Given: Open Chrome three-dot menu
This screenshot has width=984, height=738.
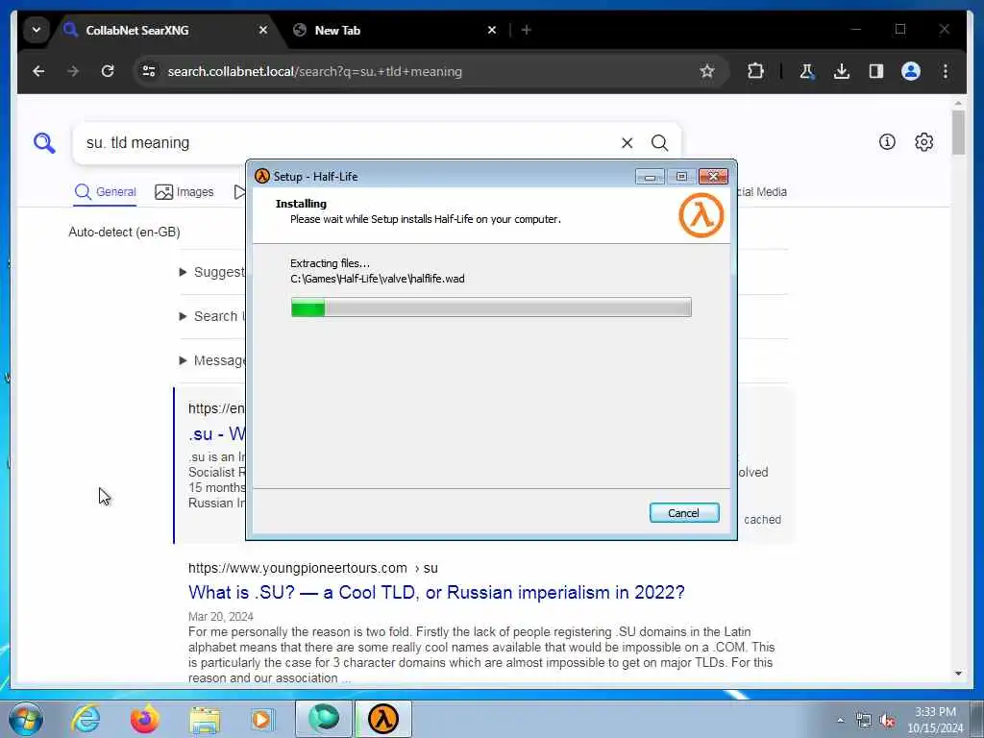Looking at the screenshot, I should [x=946, y=71].
